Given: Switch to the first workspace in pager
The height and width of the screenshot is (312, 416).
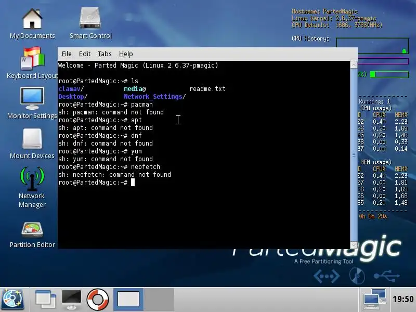Looking at the screenshot, I should [x=128, y=300].
